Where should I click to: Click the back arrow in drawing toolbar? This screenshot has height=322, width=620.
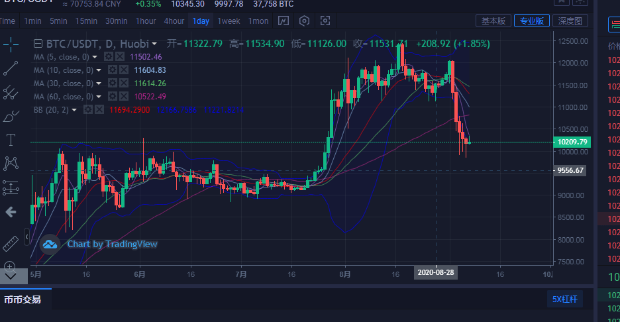click(11, 212)
